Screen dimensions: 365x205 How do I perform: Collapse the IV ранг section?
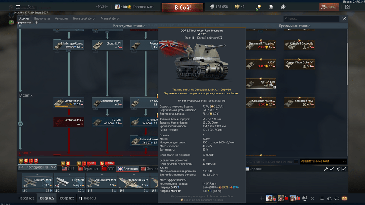[x=26, y=96]
